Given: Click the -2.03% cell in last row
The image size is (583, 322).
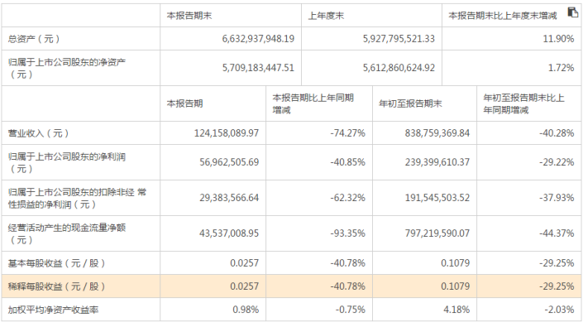Looking at the screenshot, I should tap(557, 310).
